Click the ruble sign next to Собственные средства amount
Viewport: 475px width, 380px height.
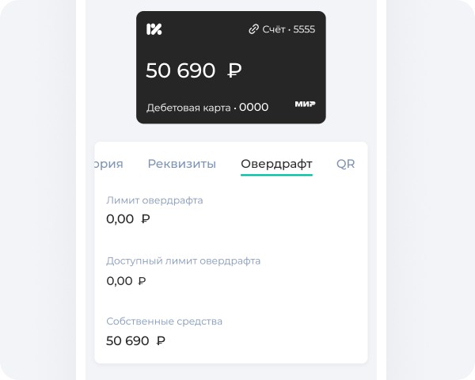point(161,341)
